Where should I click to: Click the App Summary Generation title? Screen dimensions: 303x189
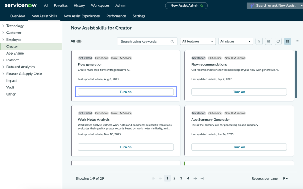point(211,120)
